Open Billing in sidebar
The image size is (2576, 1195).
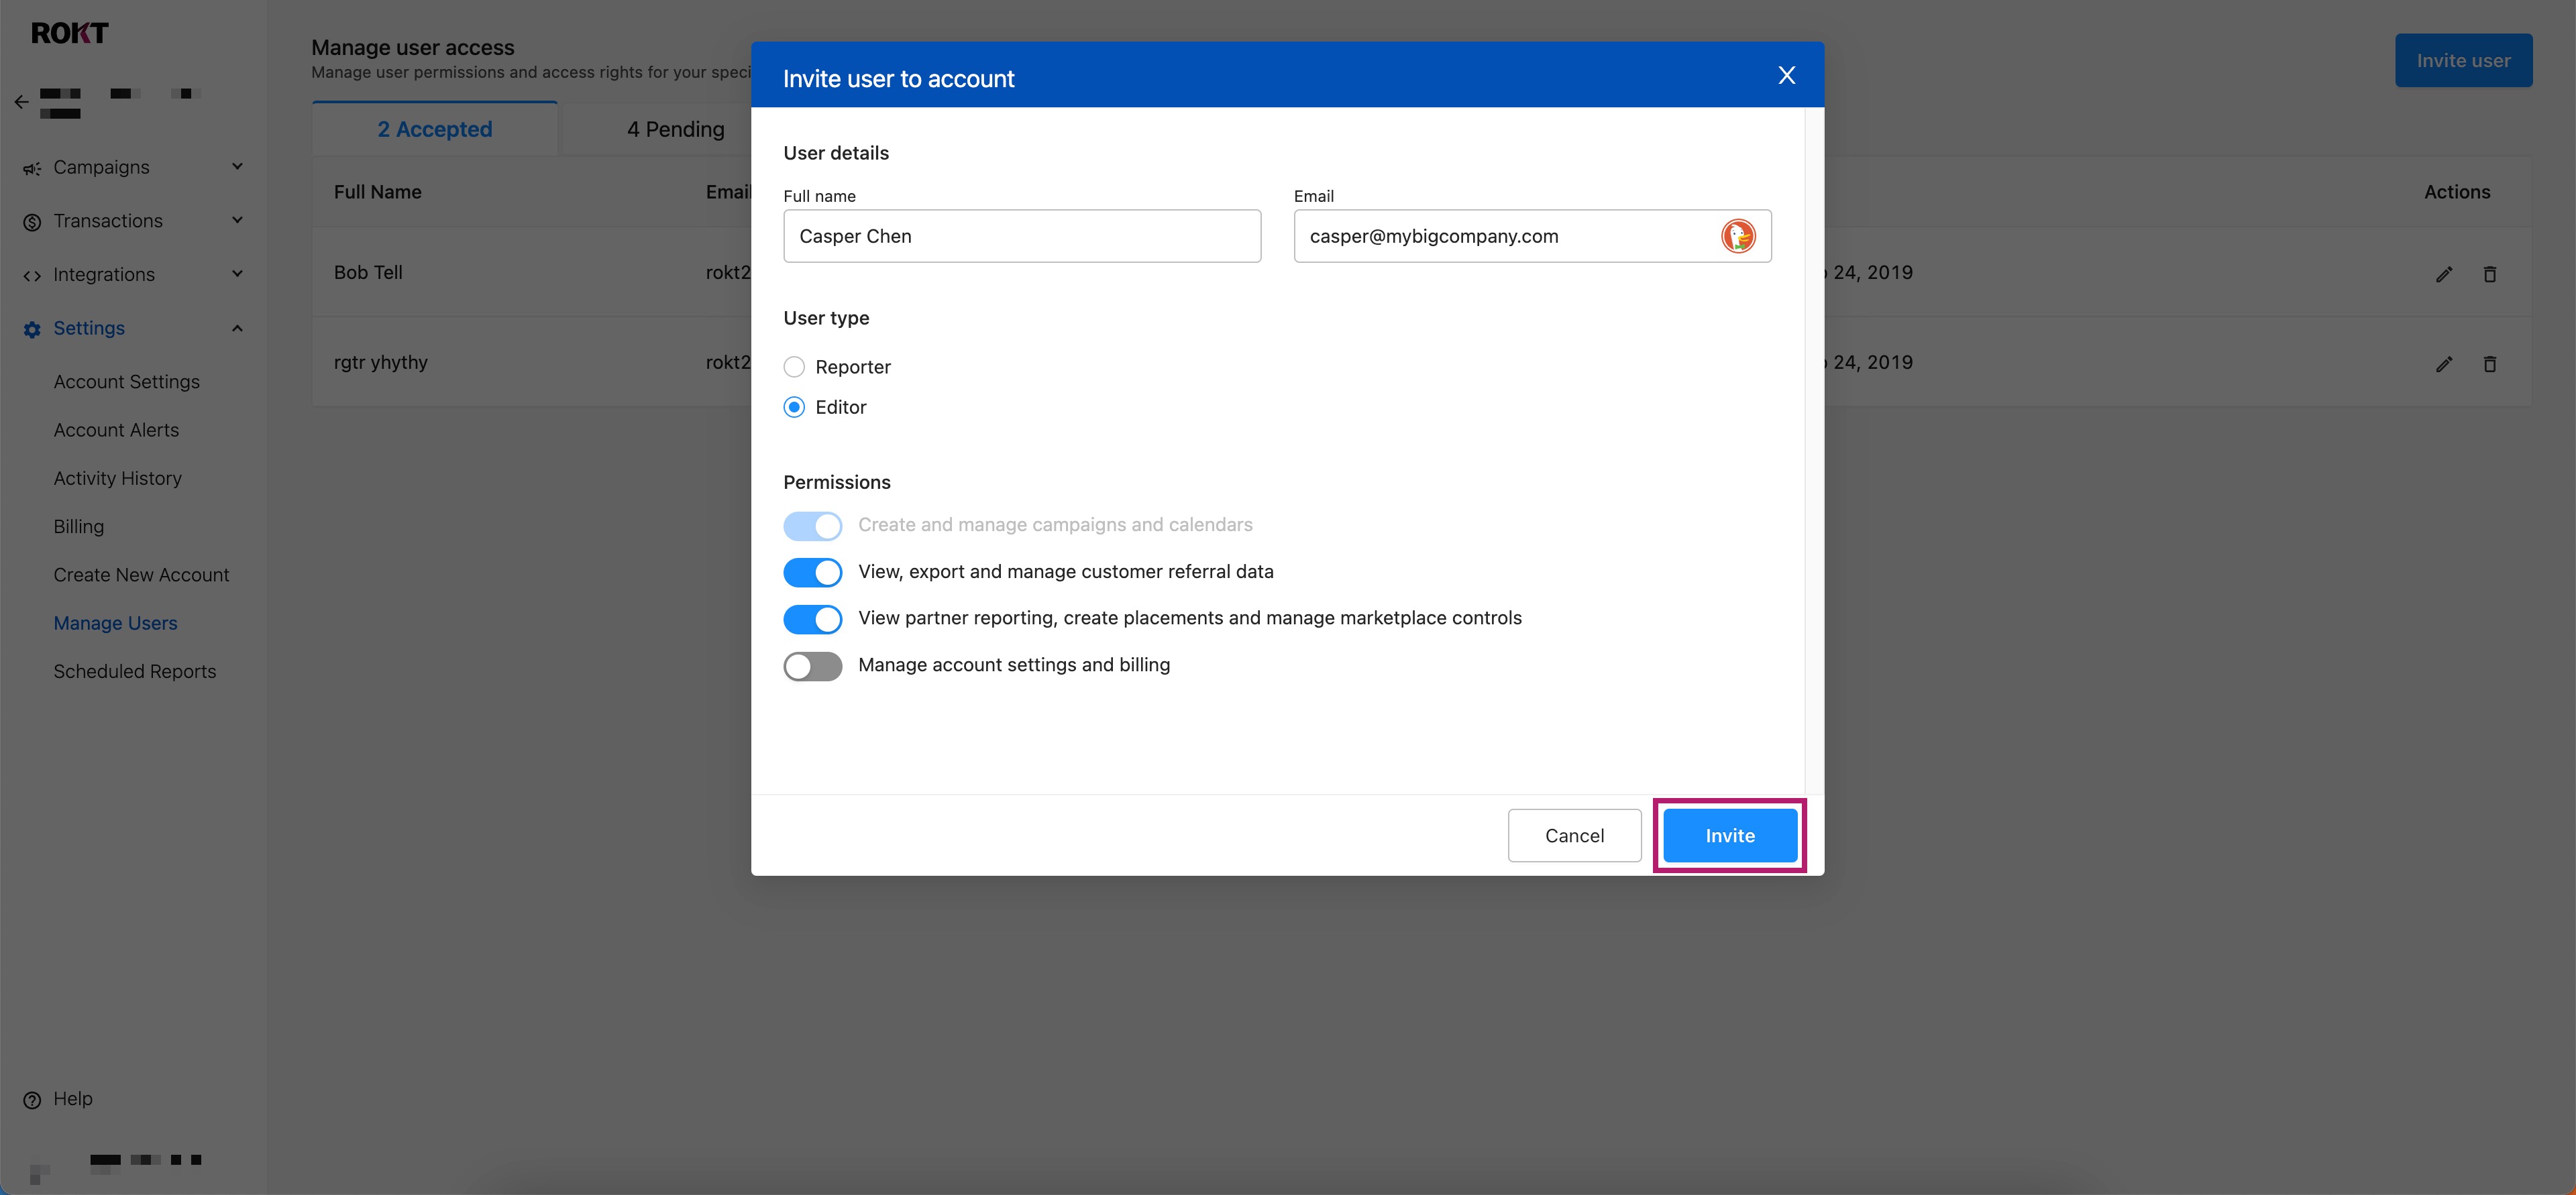point(78,527)
